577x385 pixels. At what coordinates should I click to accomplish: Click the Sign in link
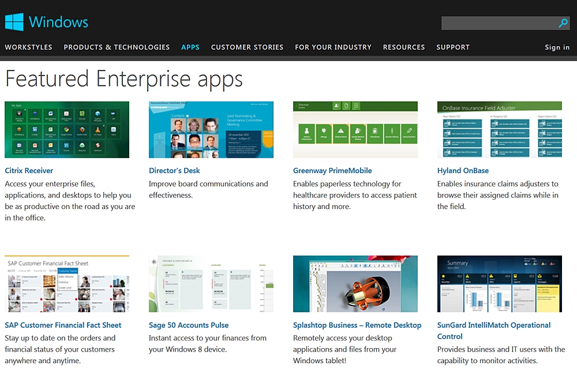click(557, 47)
